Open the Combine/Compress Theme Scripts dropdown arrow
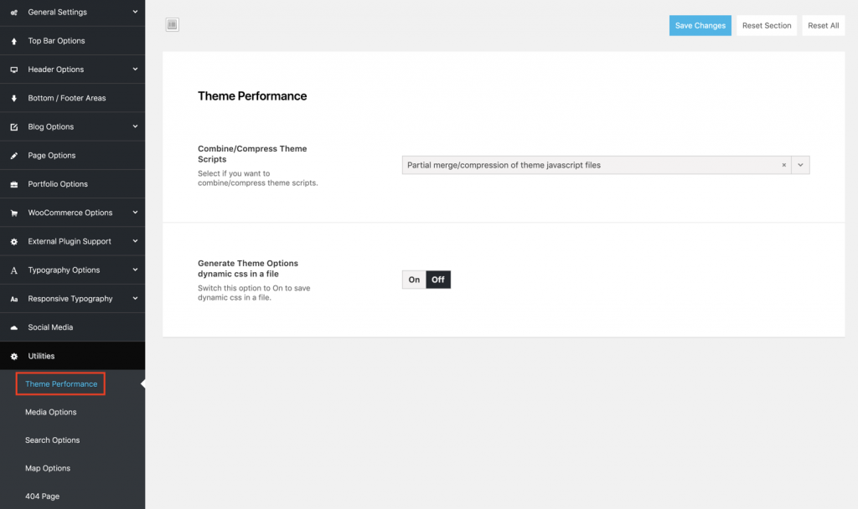Viewport: 858px width, 509px height. [800, 165]
